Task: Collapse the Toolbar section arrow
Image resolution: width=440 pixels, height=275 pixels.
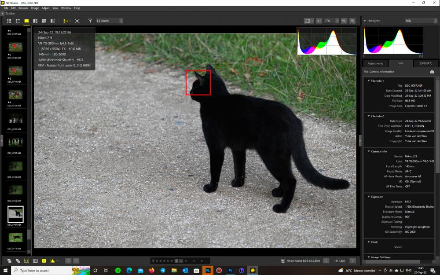Action: [3, 14]
